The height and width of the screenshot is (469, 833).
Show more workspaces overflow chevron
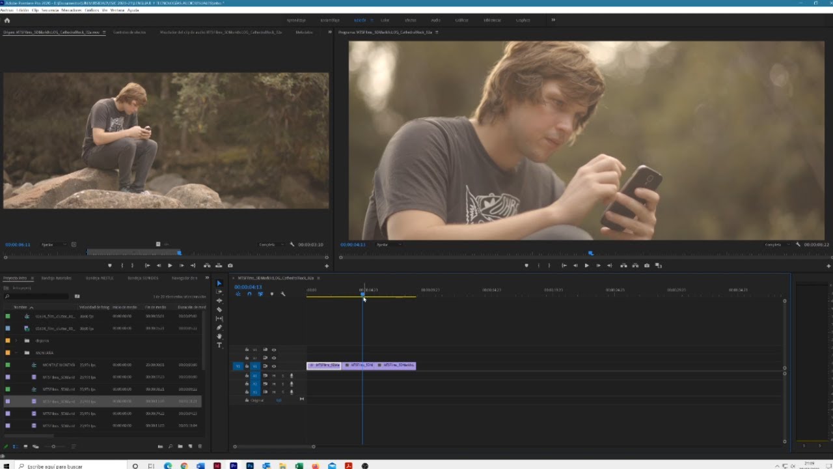coord(553,20)
